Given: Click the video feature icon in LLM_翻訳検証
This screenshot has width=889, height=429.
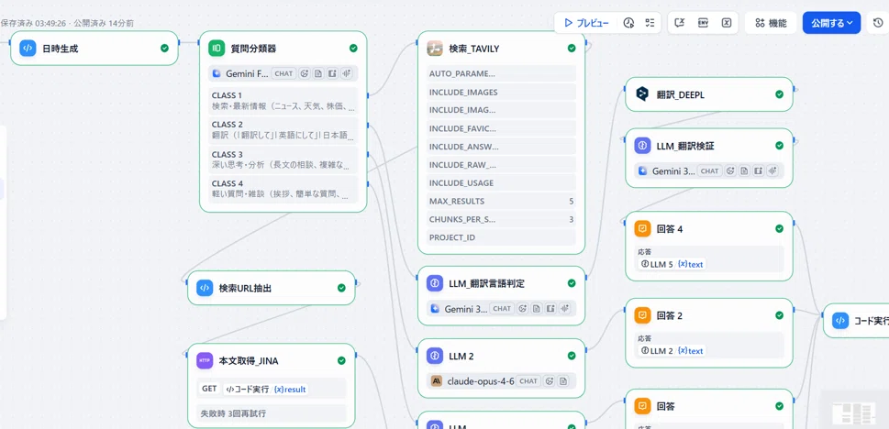Looking at the screenshot, I should tap(759, 171).
